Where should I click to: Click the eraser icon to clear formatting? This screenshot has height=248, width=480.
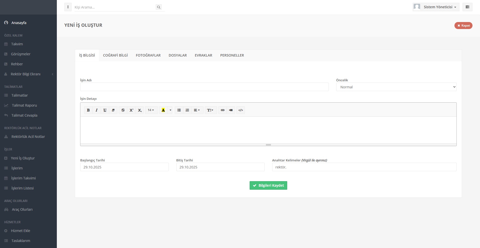click(113, 110)
